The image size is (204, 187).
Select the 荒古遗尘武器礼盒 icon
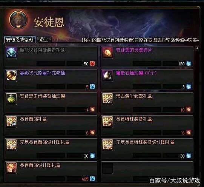(x=107, y=99)
